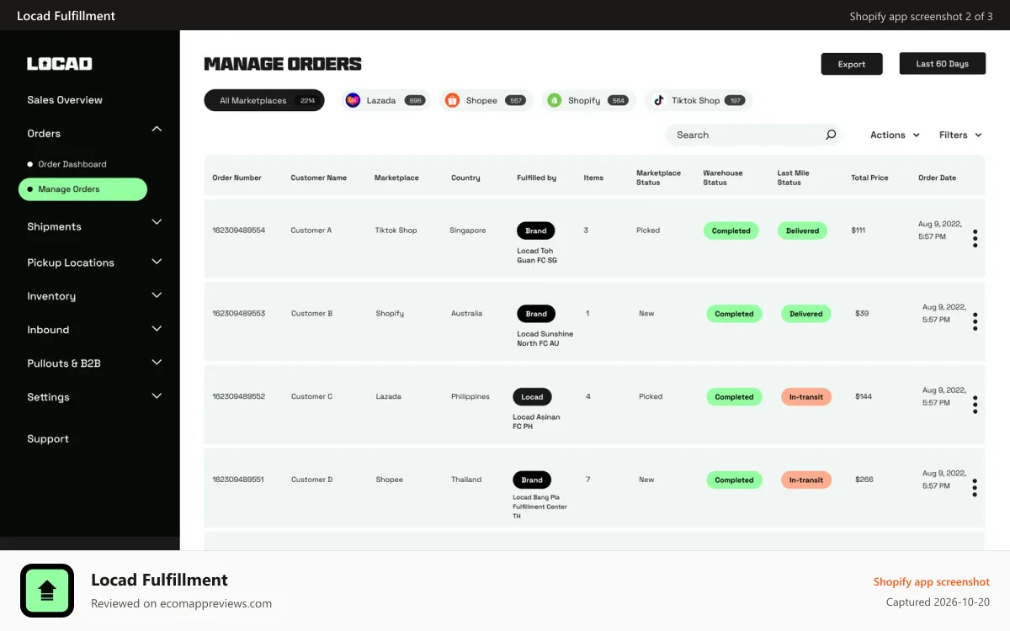Open the three-dot menu for order 162309489554
The image size is (1010, 631).
tap(975, 238)
